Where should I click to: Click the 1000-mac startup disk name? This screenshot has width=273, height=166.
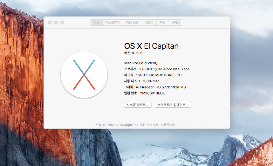click(152, 81)
